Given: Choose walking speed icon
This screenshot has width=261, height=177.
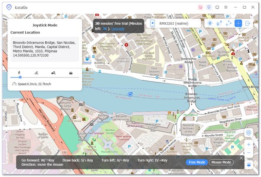Looking at the screenshot, I should [x=19, y=73].
